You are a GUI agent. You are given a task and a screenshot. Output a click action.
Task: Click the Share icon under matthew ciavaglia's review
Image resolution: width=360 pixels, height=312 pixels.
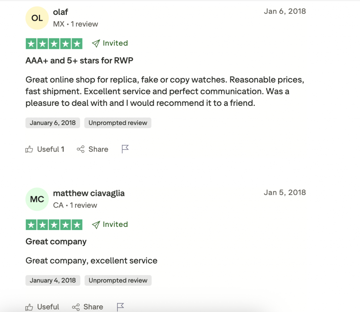[76, 307]
